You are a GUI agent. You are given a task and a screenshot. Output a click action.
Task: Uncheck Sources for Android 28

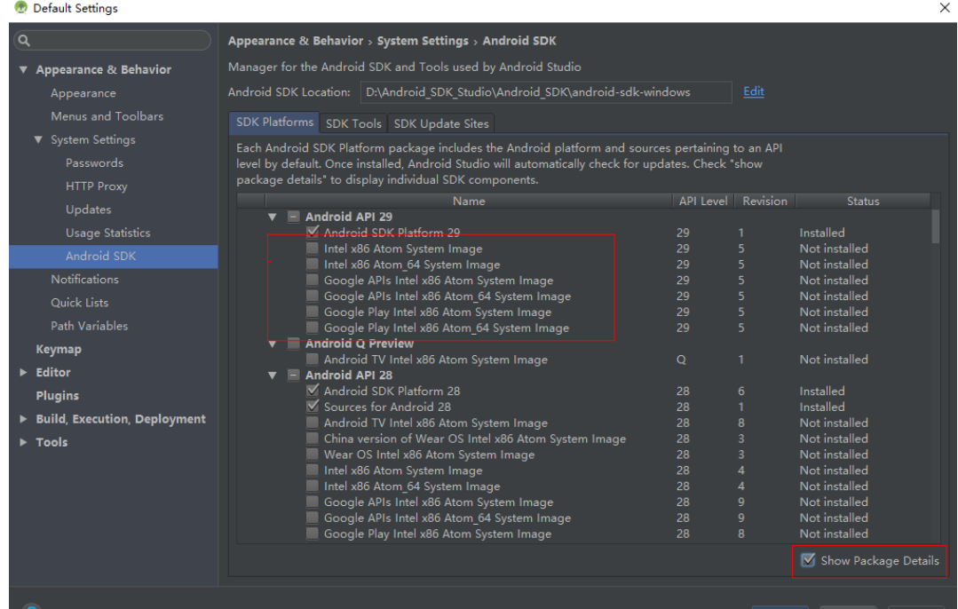point(313,407)
